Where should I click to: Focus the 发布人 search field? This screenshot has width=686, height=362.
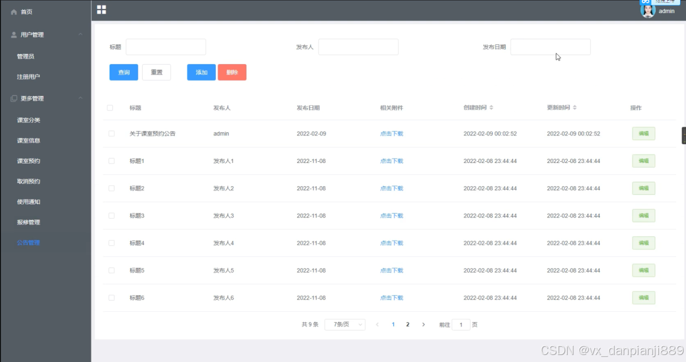358,47
